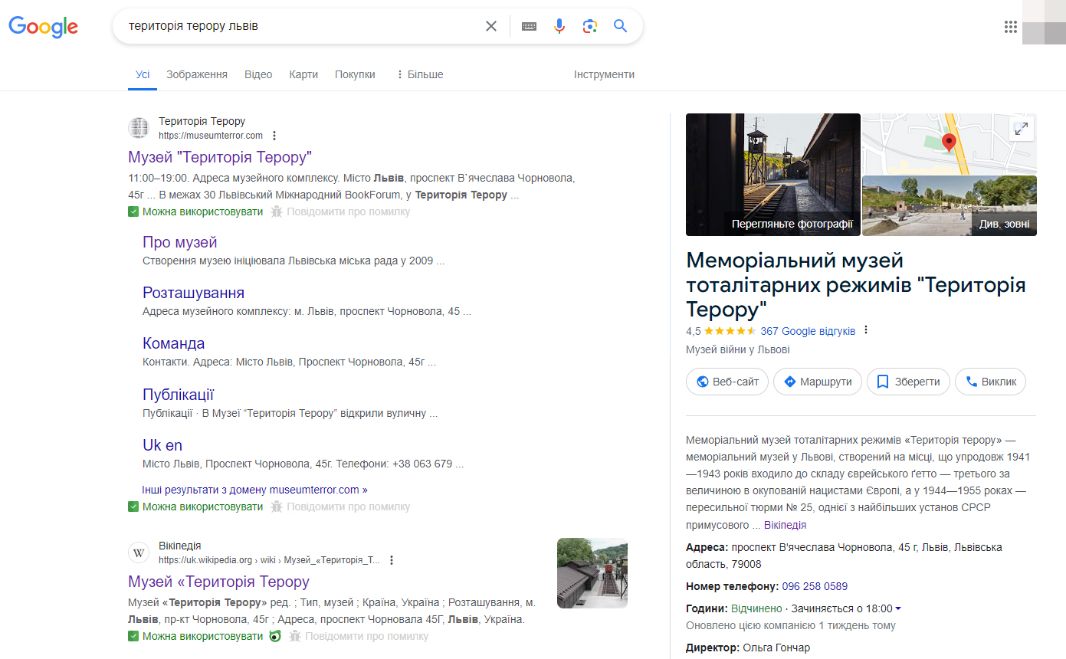Click the museumterror.com site favicon
This screenshot has height=659, width=1066.
pyautogui.click(x=138, y=127)
